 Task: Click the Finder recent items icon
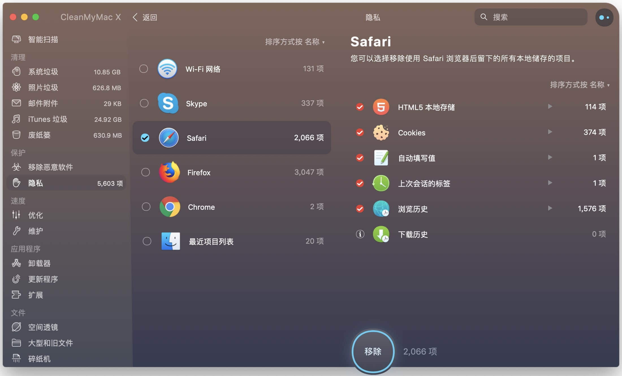point(170,241)
